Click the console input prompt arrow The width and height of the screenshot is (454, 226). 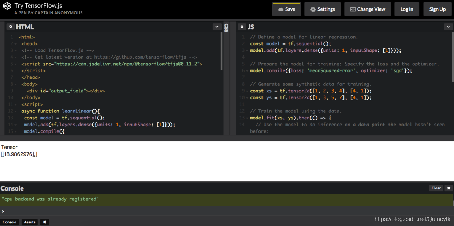pos(3,211)
